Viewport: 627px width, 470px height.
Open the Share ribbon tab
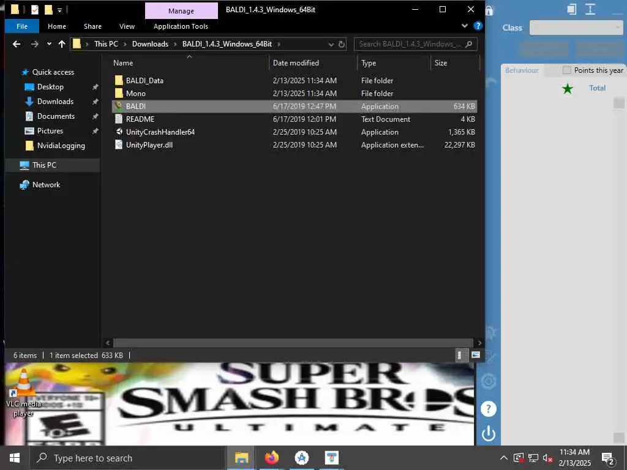pos(92,26)
